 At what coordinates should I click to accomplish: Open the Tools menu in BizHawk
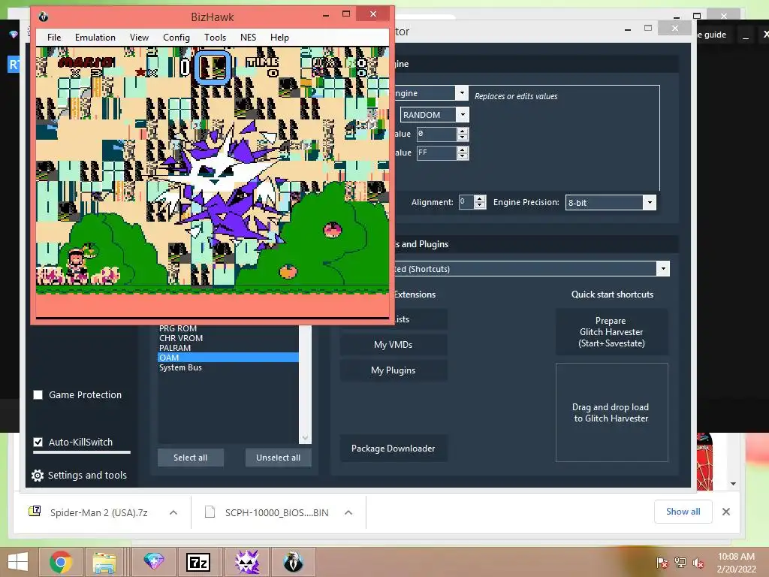point(215,38)
